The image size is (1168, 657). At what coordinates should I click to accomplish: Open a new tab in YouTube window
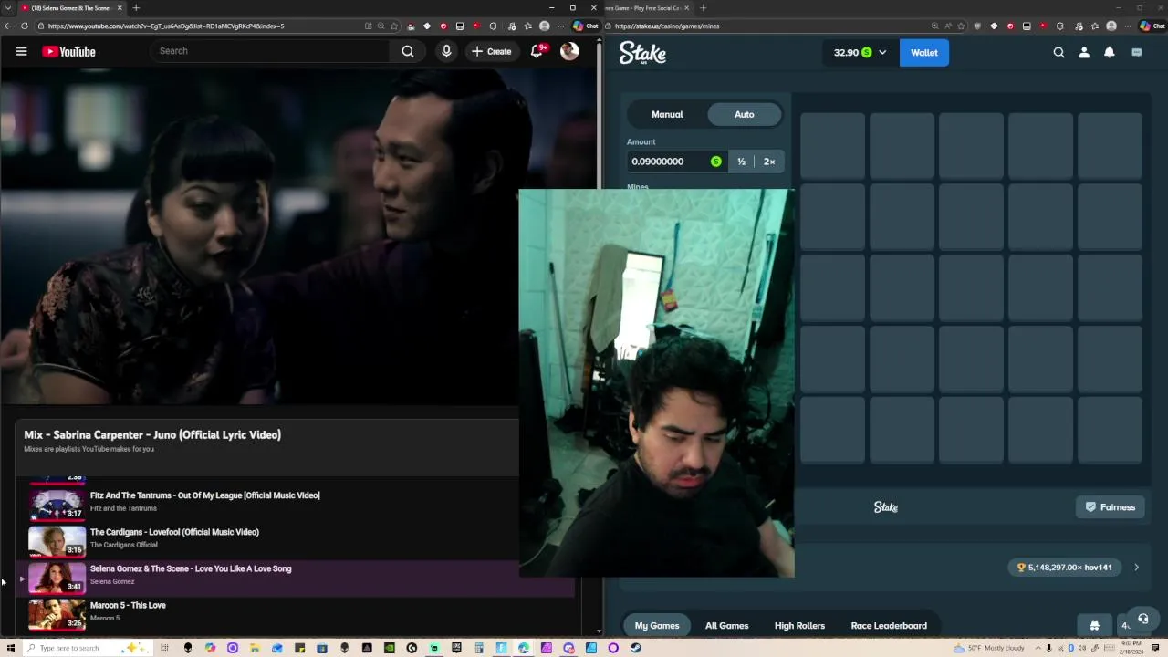pyautogui.click(x=136, y=8)
